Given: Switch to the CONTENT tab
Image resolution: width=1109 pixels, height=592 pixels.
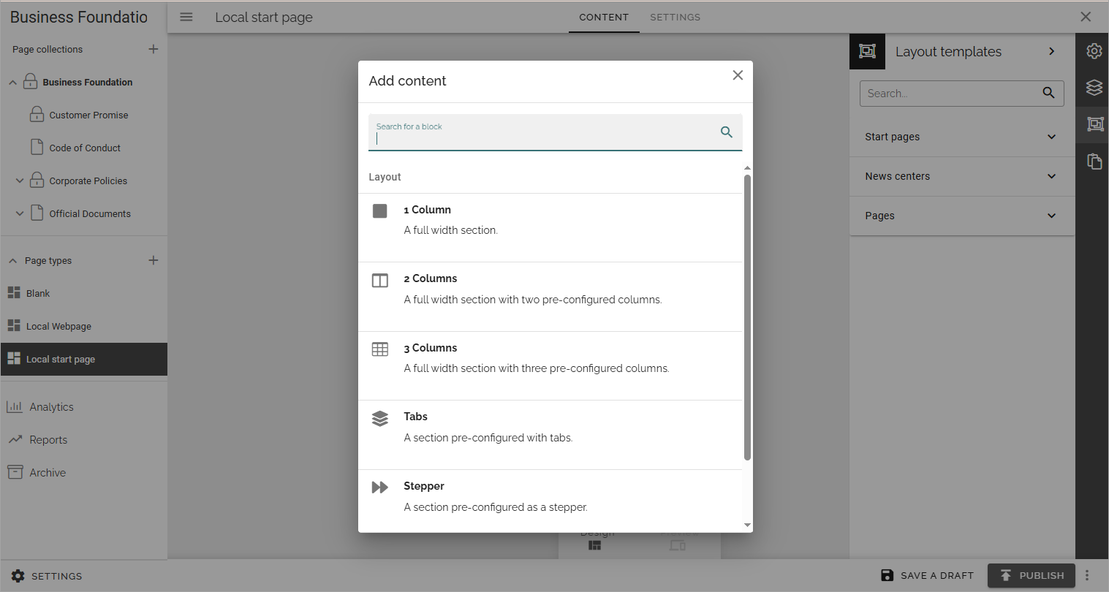Looking at the screenshot, I should click(x=604, y=17).
